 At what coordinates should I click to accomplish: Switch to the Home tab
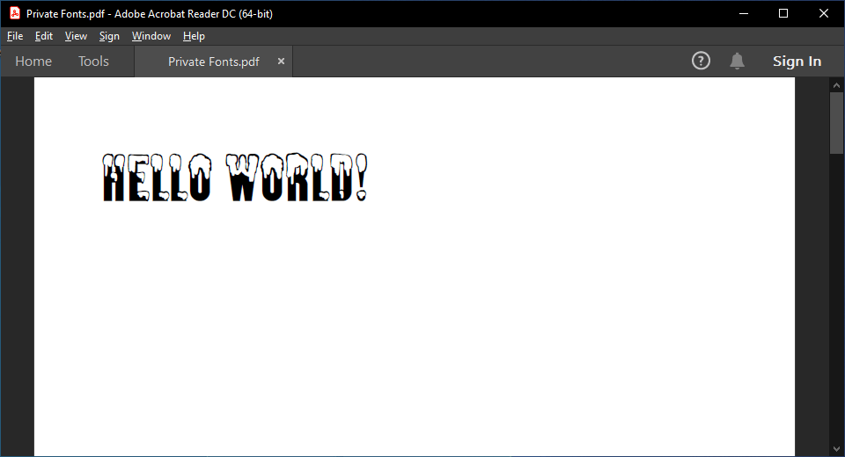point(33,62)
